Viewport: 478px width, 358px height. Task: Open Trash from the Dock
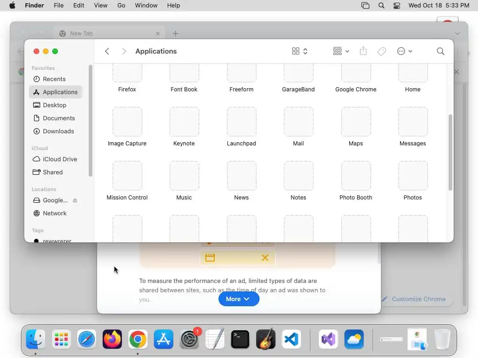click(443, 339)
